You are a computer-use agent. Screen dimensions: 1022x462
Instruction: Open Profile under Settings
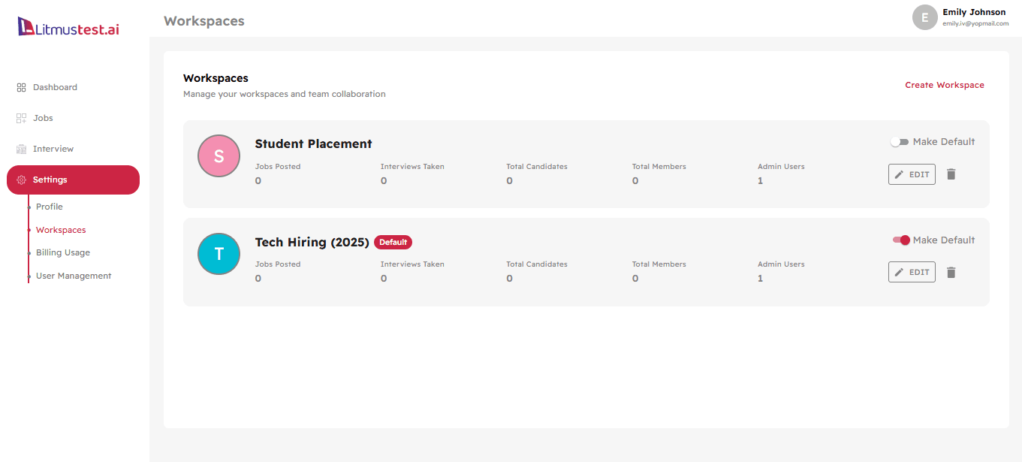coord(49,206)
